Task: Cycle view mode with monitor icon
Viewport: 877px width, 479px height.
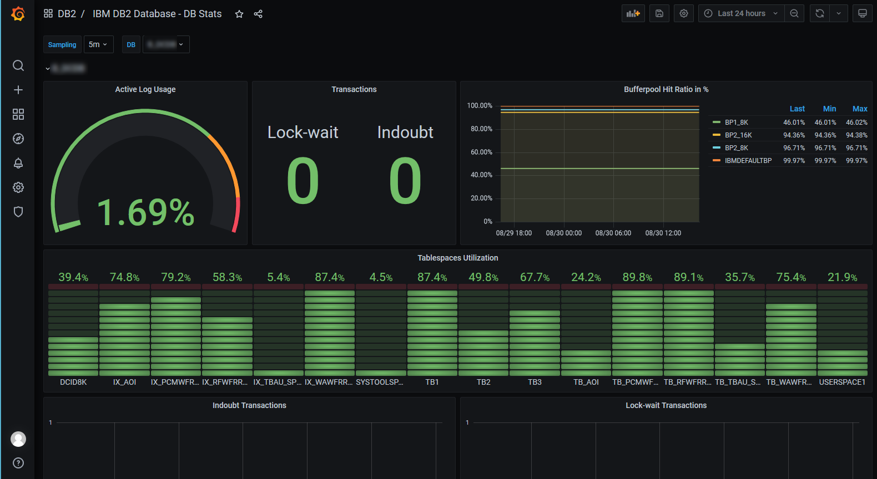Action: coord(863,13)
